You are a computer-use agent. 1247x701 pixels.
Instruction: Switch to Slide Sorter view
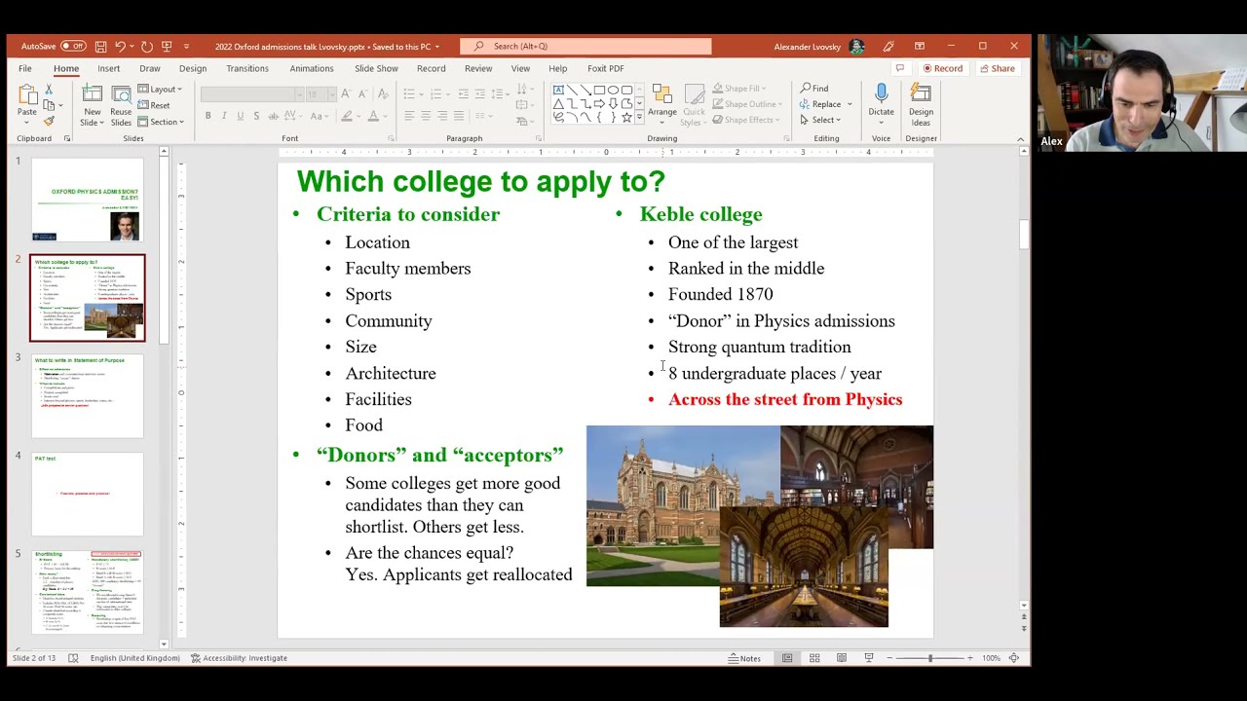tap(814, 658)
